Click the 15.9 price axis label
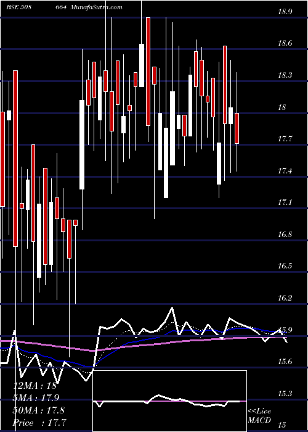 click(285, 330)
